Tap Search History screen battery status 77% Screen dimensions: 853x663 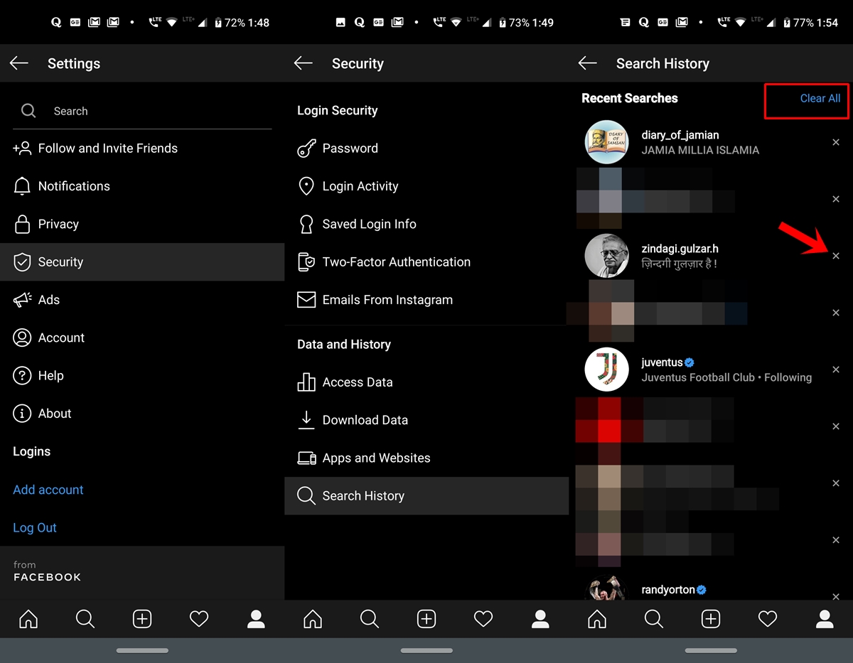point(798,23)
